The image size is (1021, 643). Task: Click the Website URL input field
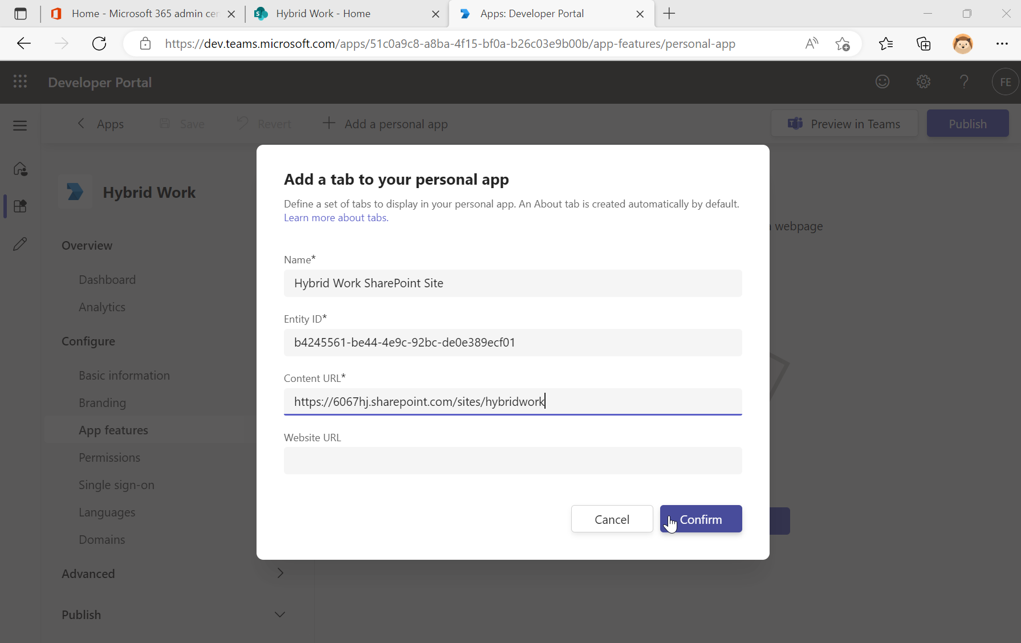coord(512,461)
